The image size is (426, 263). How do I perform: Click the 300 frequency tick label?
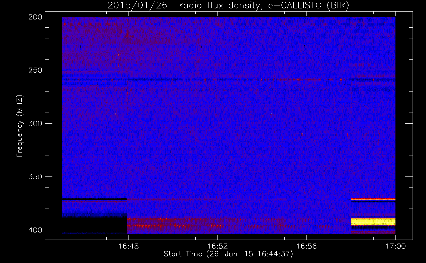tap(35, 123)
